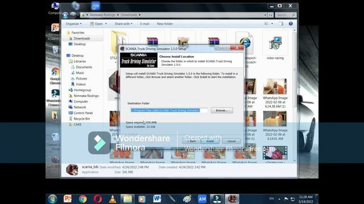Screen dimensions: 364x204
Task: Click SCANIA setup icon on taskbar
Action: pos(232,199)
